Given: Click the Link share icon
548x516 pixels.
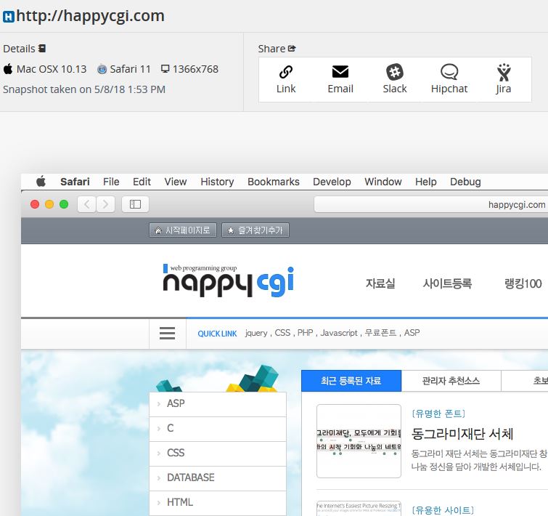Looking at the screenshot, I should coord(286,72).
